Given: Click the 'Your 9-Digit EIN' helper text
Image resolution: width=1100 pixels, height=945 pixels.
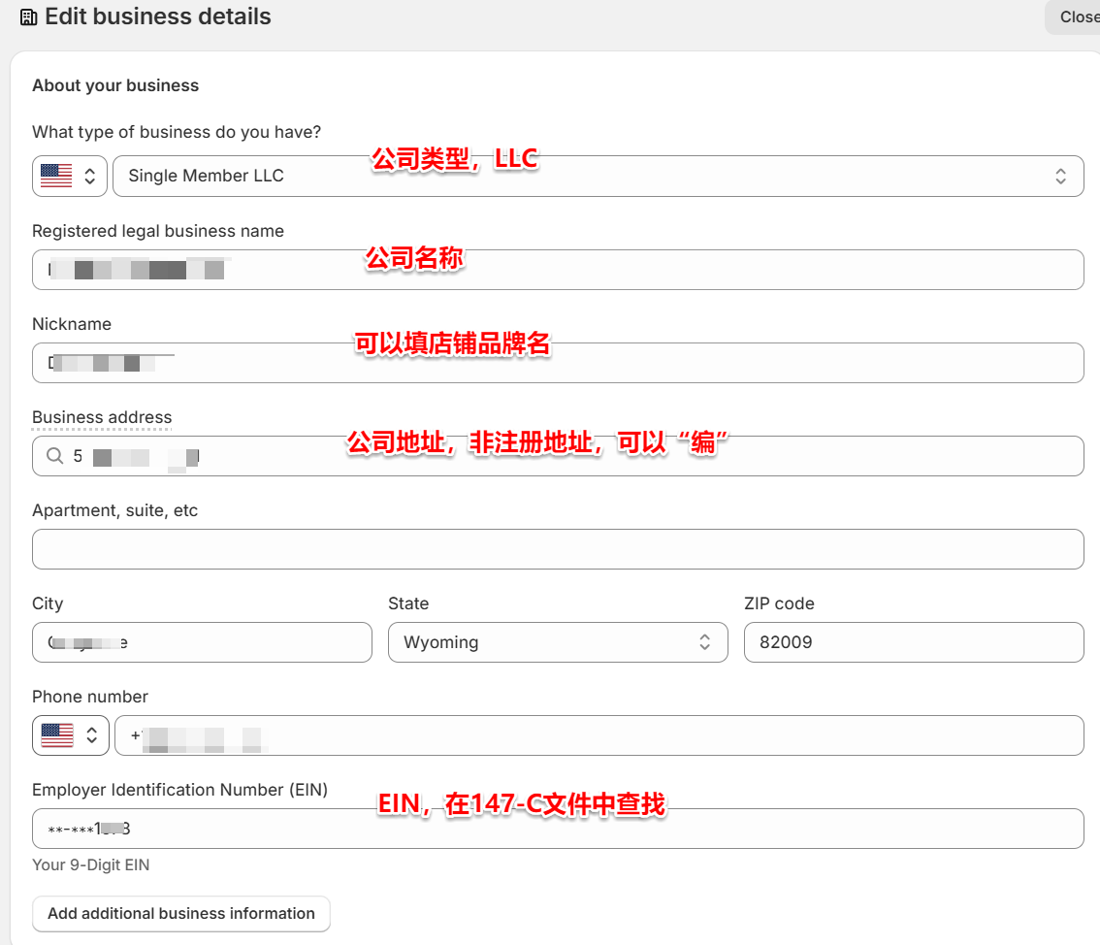Looking at the screenshot, I should point(90,865).
